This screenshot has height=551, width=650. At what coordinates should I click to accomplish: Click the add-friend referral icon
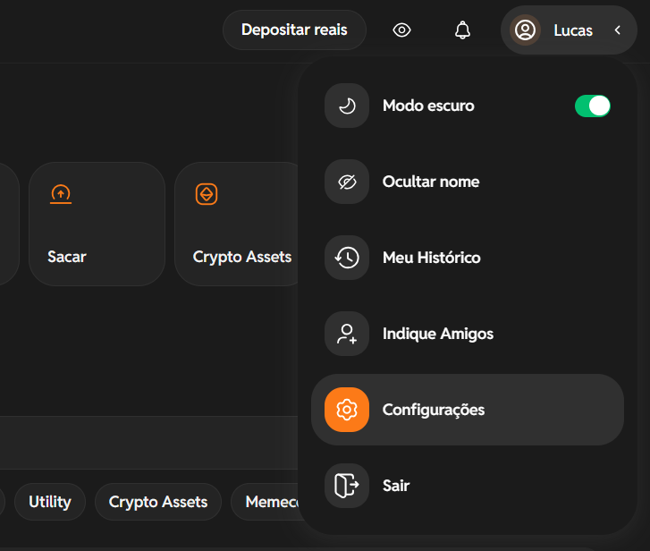tap(347, 334)
